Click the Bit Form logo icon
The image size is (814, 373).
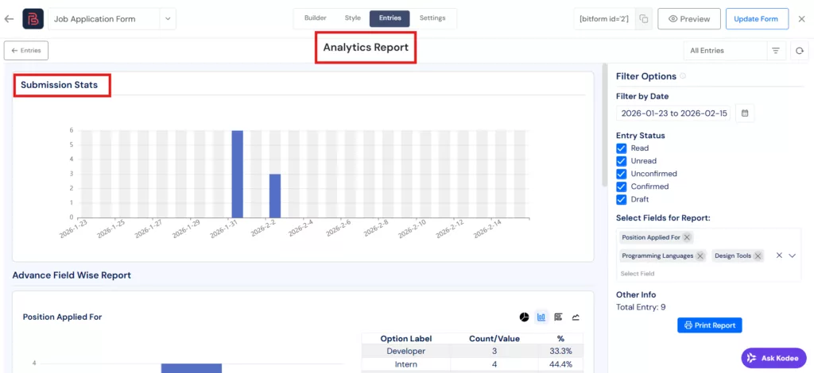[33, 19]
